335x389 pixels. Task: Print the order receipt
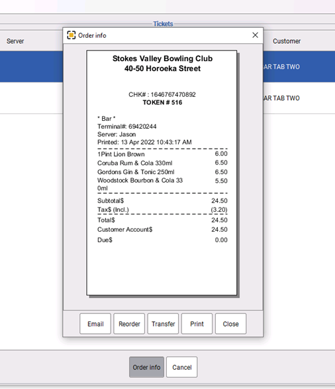coord(197,324)
